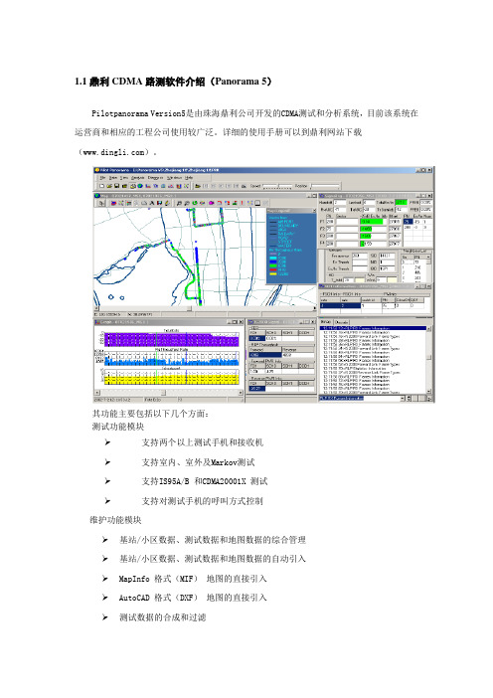The width and height of the screenshot is (493, 698).
Task: Click the Open folder icon in main toolbar
Action: [109, 186]
